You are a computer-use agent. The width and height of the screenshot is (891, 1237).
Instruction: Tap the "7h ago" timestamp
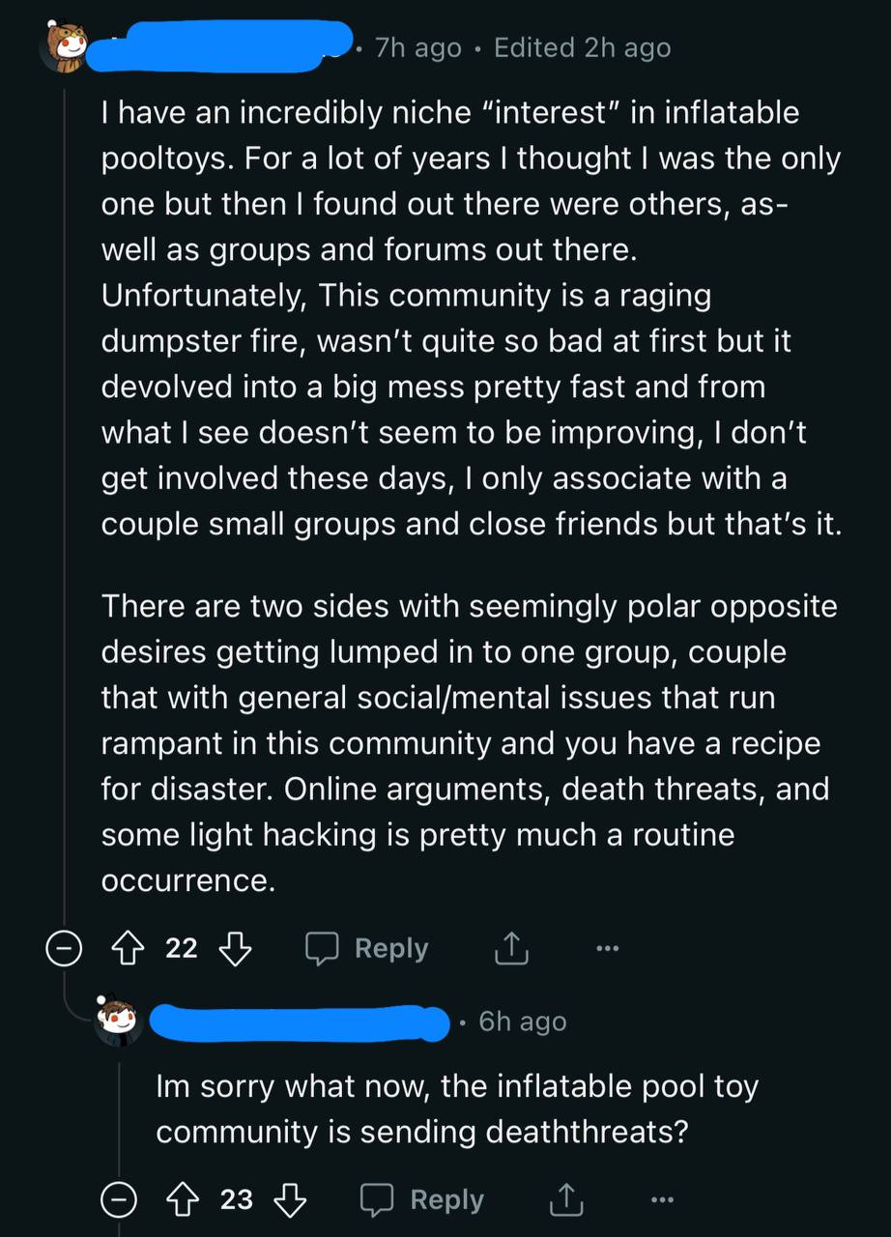(418, 47)
